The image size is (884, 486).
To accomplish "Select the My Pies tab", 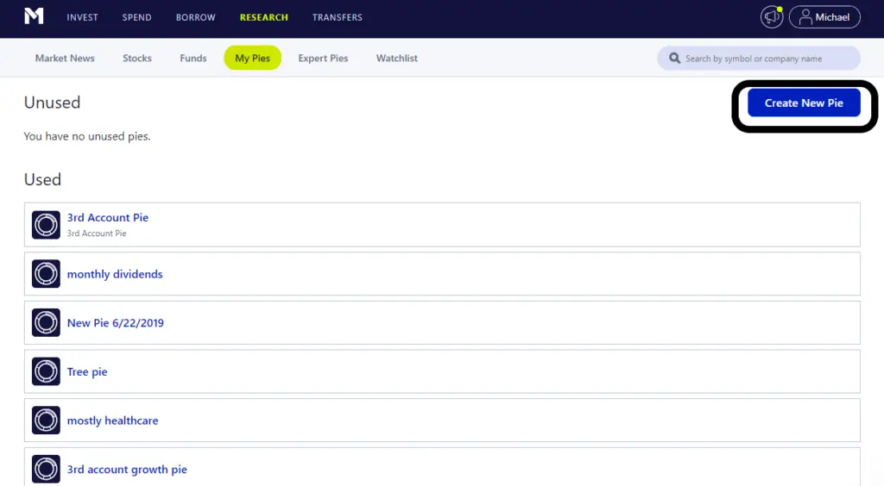I will (x=253, y=58).
